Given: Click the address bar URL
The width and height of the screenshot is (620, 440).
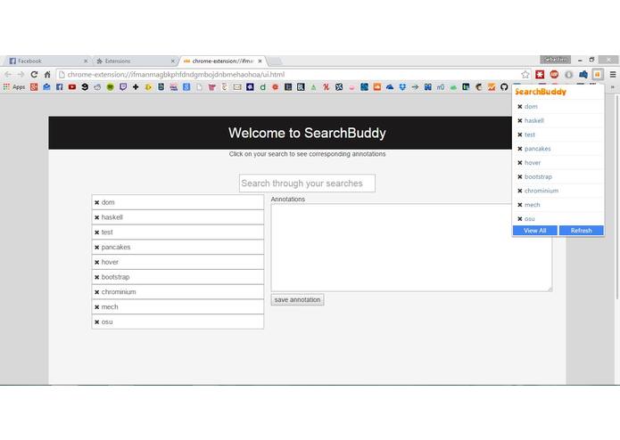Looking at the screenshot, I should [x=176, y=74].
